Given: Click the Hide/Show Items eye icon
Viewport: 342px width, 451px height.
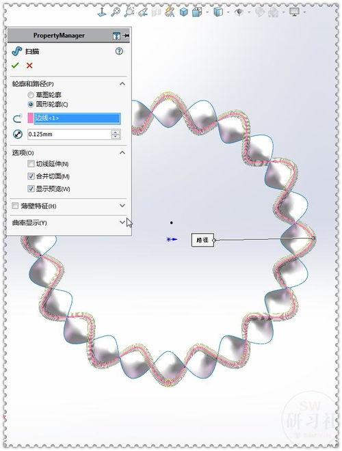Looking at the screenshot, I should 239,12.
